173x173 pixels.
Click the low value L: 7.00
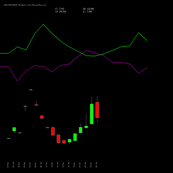point(88,12)
